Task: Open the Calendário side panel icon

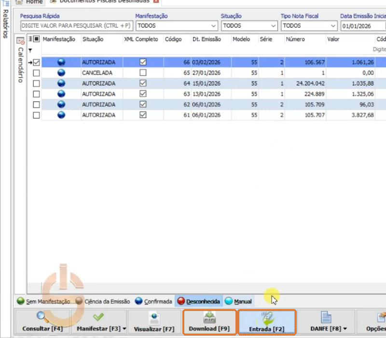Action: point(20,41)
